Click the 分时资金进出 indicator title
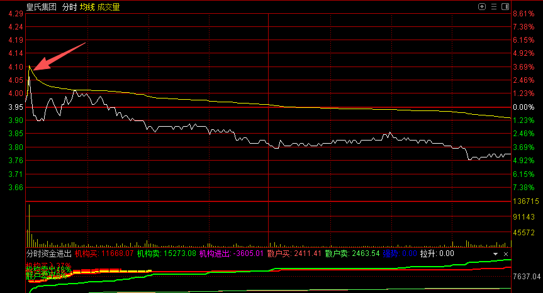Image resolution: width=543 pixels, height=293 pixels. click(x=48, y=253)
